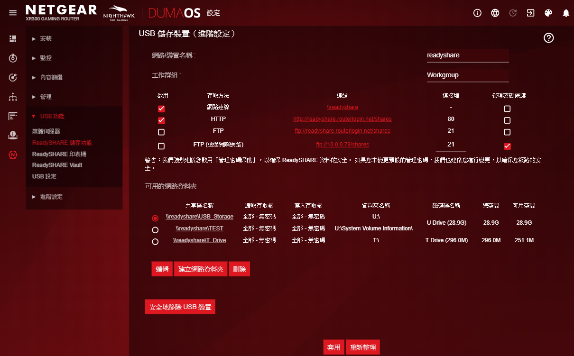Select the TEST share radio button
The height and width of the screenshot is (356, 574).
click(155, 230)
